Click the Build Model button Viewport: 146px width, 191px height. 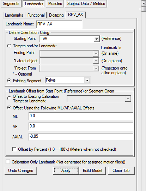[92, 171]
